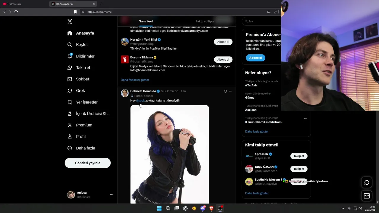Open the #TüikRakamıEmekliDramı trend
This screenshot has height=213, width=379.
[264, 122]
